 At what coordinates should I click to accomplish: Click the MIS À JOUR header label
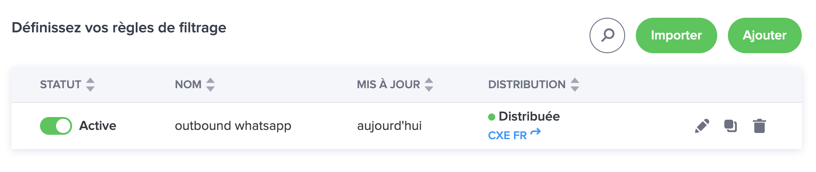point(388,85)
